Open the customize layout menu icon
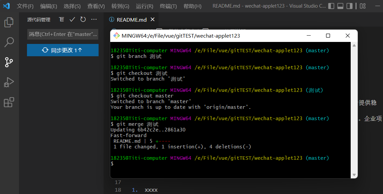This screenshot has width=383, height=194. click(x=363, y=6)
